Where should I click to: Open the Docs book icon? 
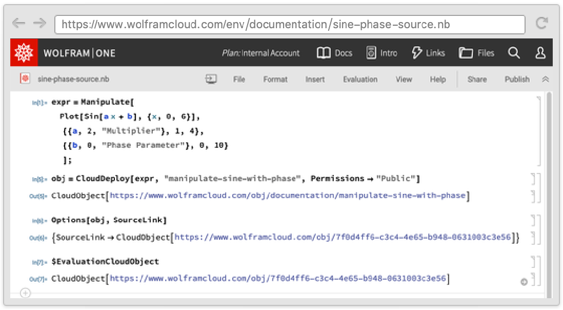324,53
